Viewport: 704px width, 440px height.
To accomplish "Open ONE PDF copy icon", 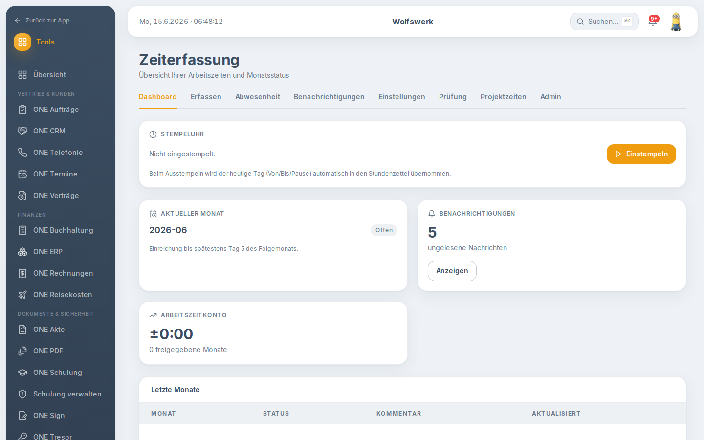I will click(x=22, y=351).
